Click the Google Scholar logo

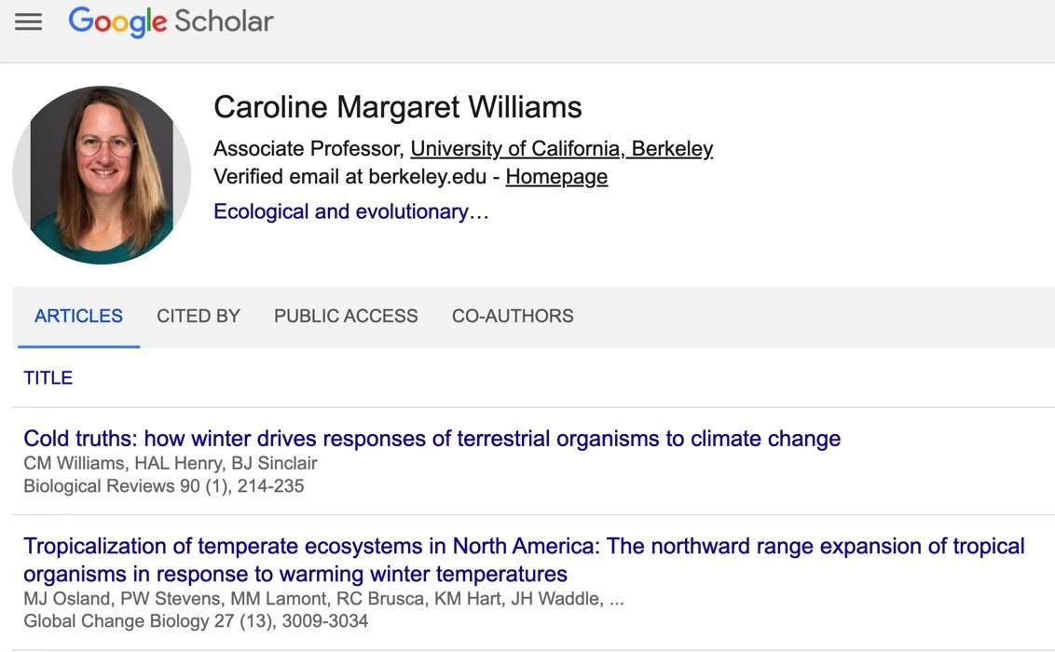click(171, 21)
